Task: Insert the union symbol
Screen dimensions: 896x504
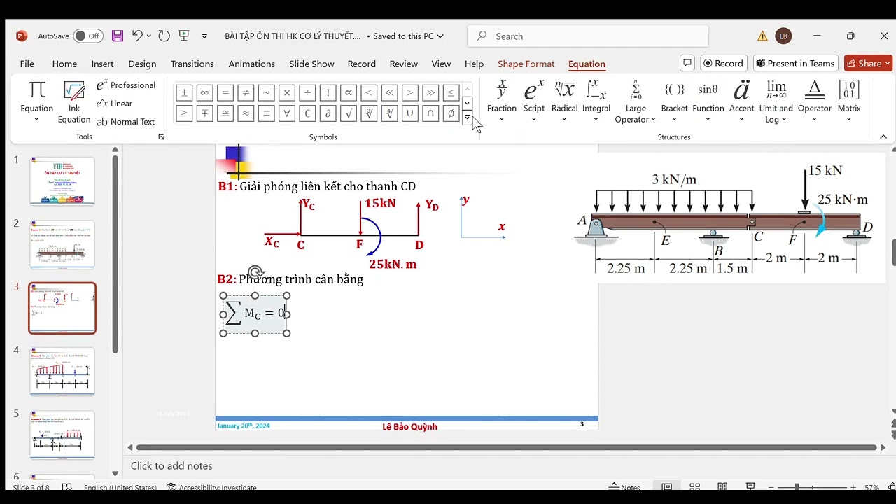Action: point(410,113)
